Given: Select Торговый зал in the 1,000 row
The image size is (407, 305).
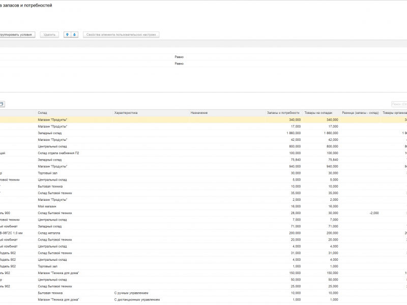Looking at the screenshot, I should click(x=47, y=266).
